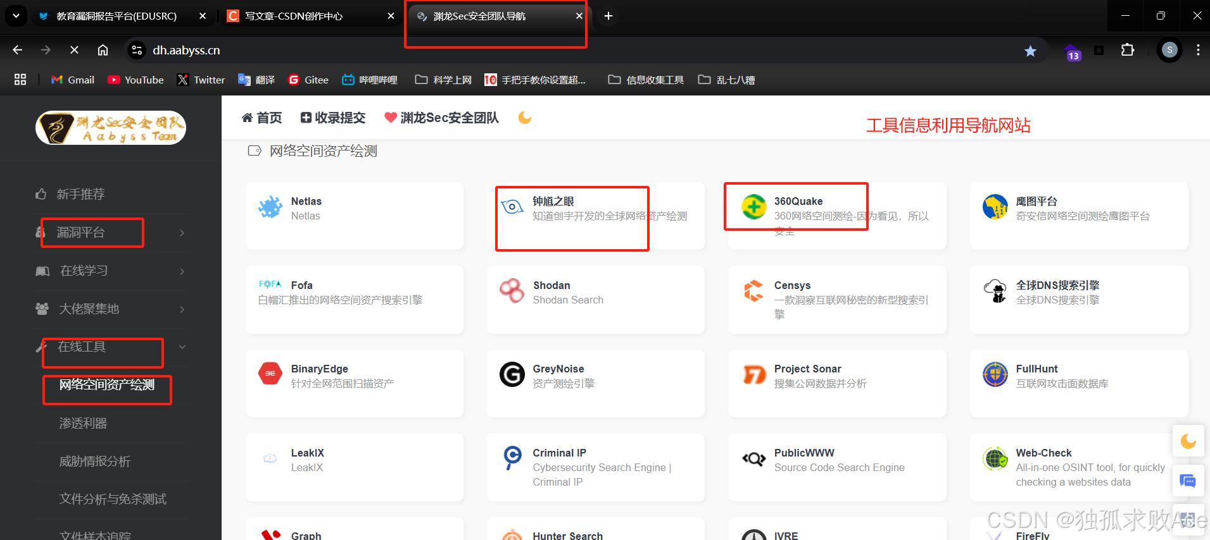Open the Censys card icon

753,291
